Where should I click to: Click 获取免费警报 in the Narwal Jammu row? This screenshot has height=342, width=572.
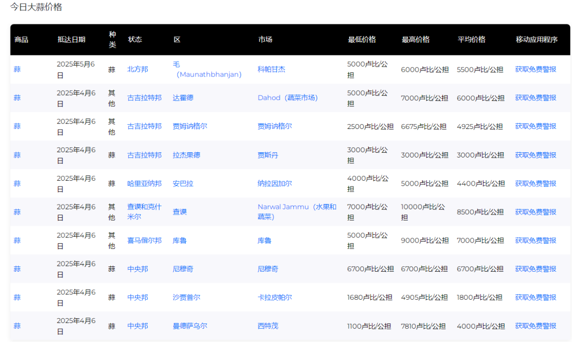(x=535, y=211)
